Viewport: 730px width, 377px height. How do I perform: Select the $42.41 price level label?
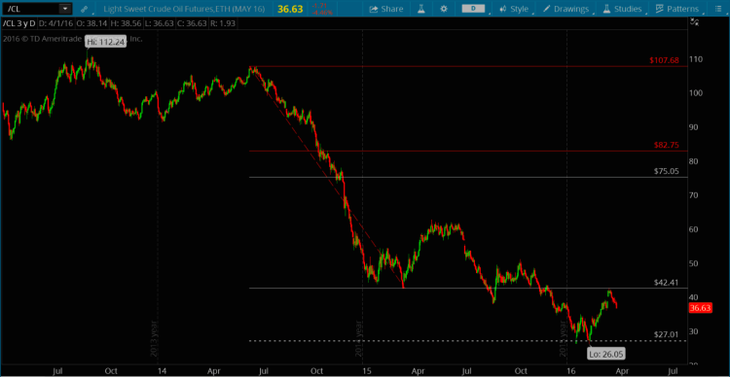pyautogui.click(x=666, y=282)
